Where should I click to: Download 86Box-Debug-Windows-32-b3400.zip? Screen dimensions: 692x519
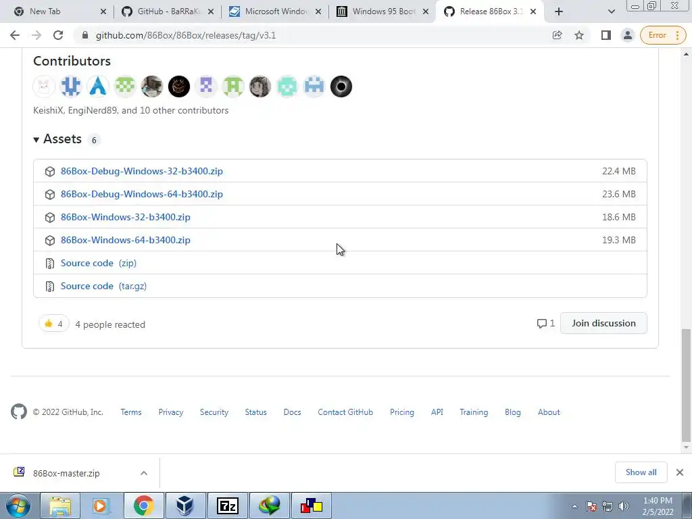click(x=142, y=171)
